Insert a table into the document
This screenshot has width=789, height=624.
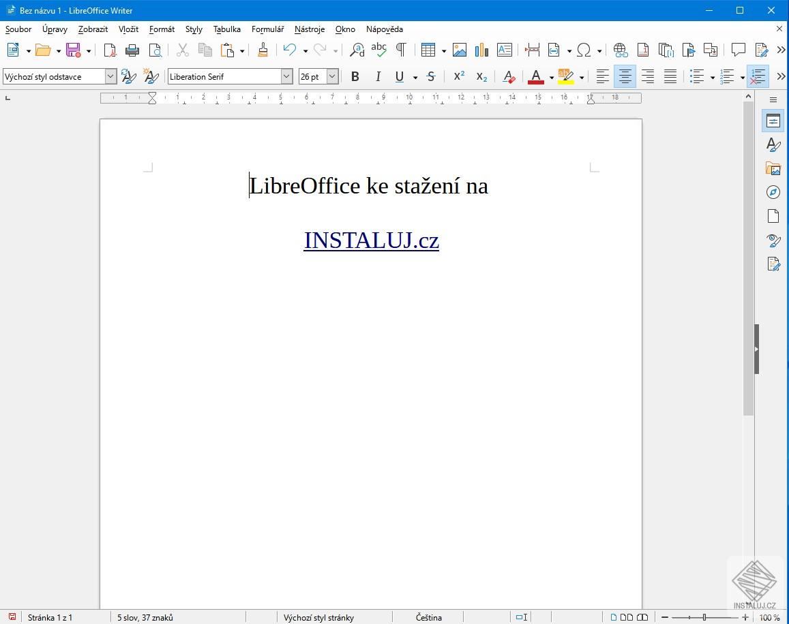(x=429, y=50)
